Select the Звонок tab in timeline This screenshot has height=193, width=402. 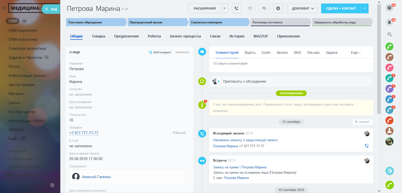[x=282, y=53]
